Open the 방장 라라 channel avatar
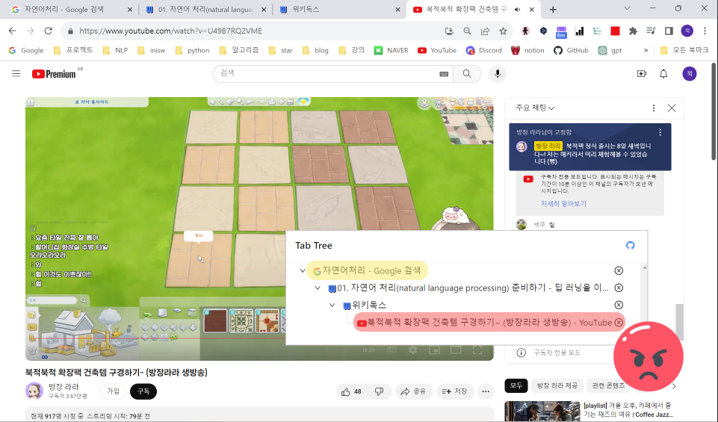 34,391
